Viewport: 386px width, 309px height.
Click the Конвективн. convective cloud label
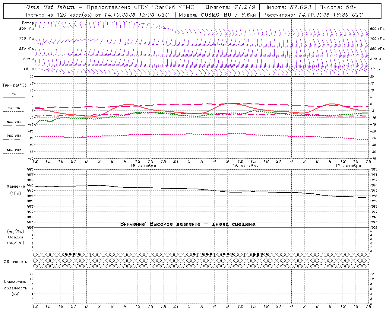point(15,282)
